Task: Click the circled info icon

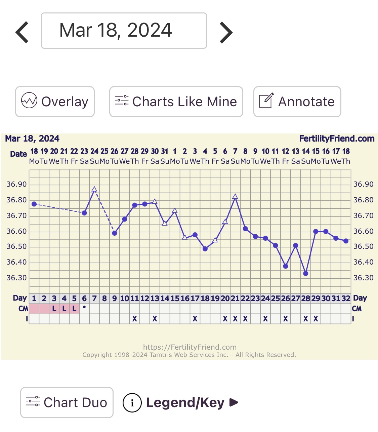Action: tap(132, 402)
